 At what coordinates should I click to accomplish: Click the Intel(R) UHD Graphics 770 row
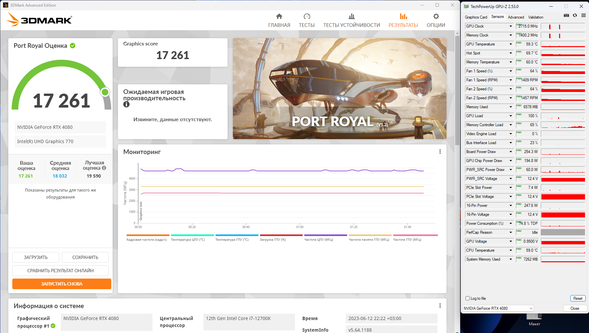pos(60,141)
